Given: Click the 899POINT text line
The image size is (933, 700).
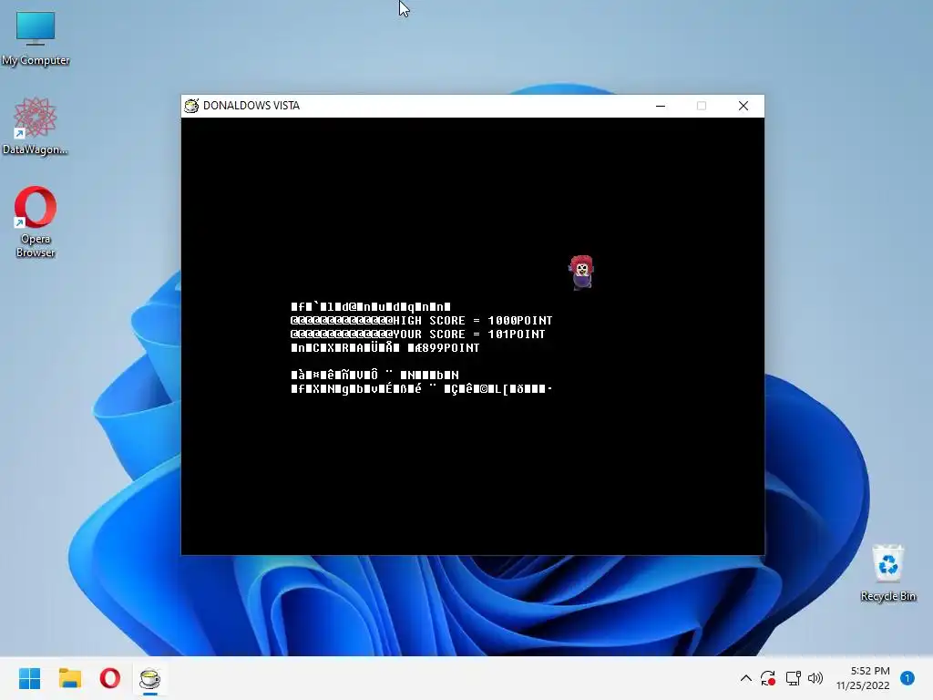Looking at the screenshot, I should click(x=385, y=347).
